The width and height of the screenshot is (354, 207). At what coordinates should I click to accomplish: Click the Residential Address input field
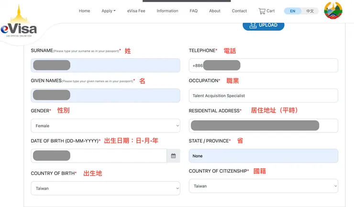click(264, 126)
